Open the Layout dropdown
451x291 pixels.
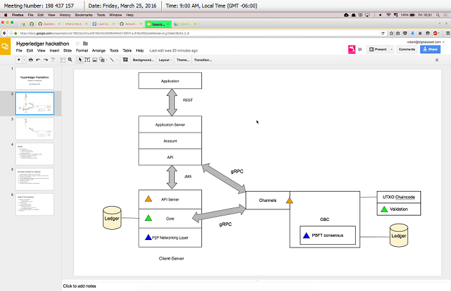click(165, 60)
